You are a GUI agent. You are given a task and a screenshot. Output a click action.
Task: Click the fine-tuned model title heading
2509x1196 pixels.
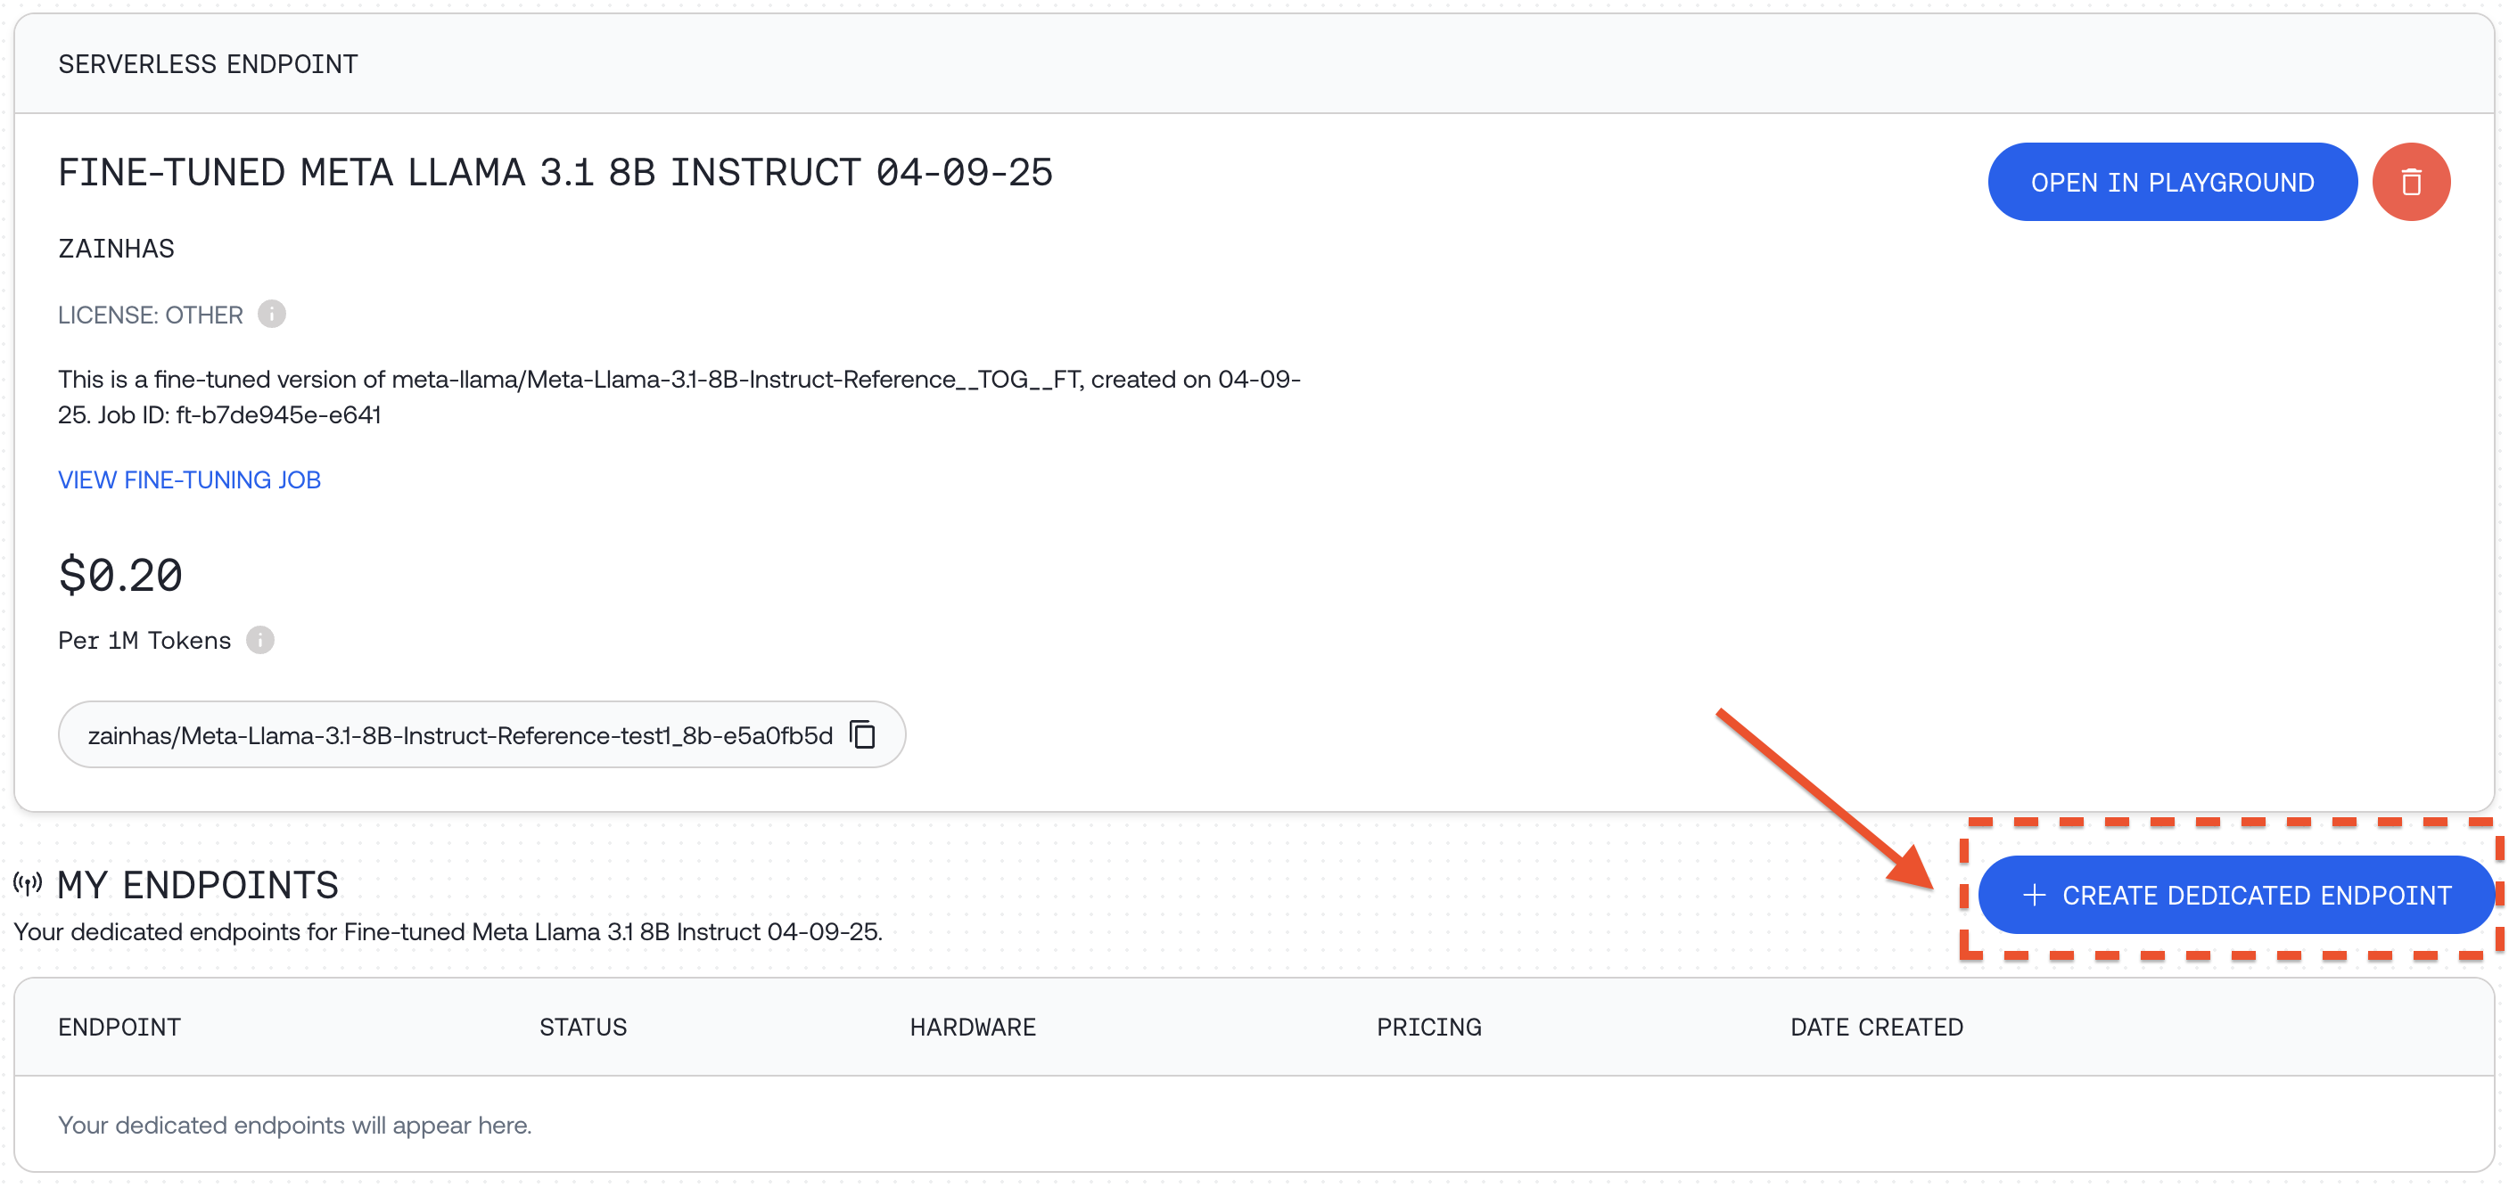tap(555, 172)
